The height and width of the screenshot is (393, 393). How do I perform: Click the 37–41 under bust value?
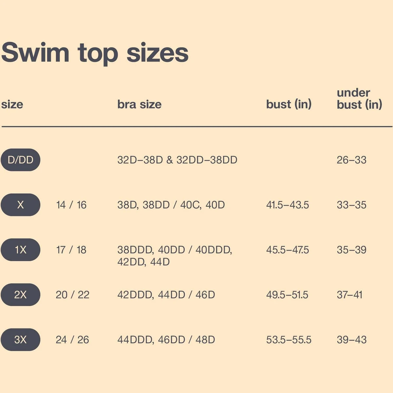pyautogui.click(x=349, y=295)
